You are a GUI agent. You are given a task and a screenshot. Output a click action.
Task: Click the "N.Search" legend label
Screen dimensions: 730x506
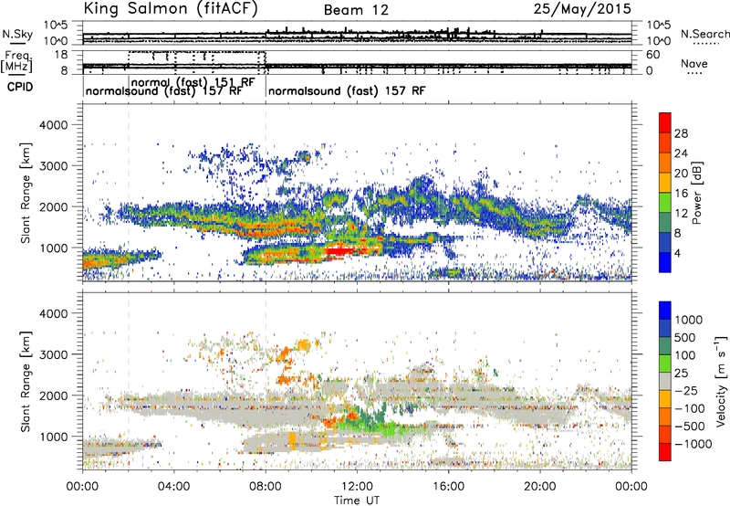coord(704,34)
